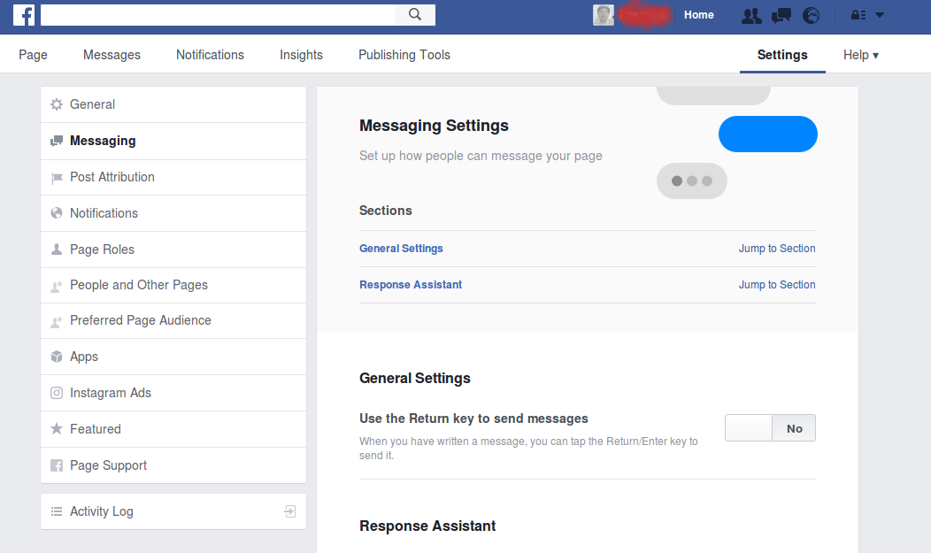Open the messages chat bubbles icon
Viewport: 931px width, 553px height.
click(781, 15)
